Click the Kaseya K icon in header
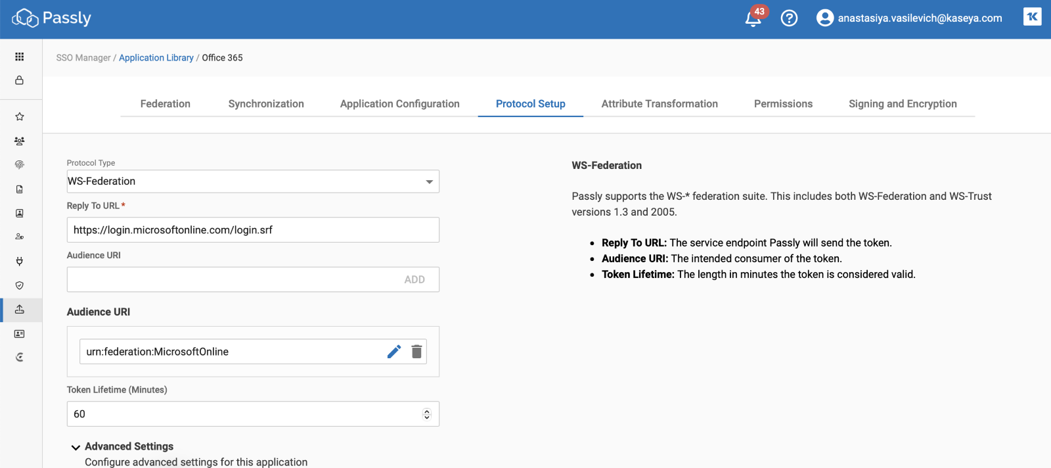Viewport: 1051px width, 468px height. (x=1032, y=16)
